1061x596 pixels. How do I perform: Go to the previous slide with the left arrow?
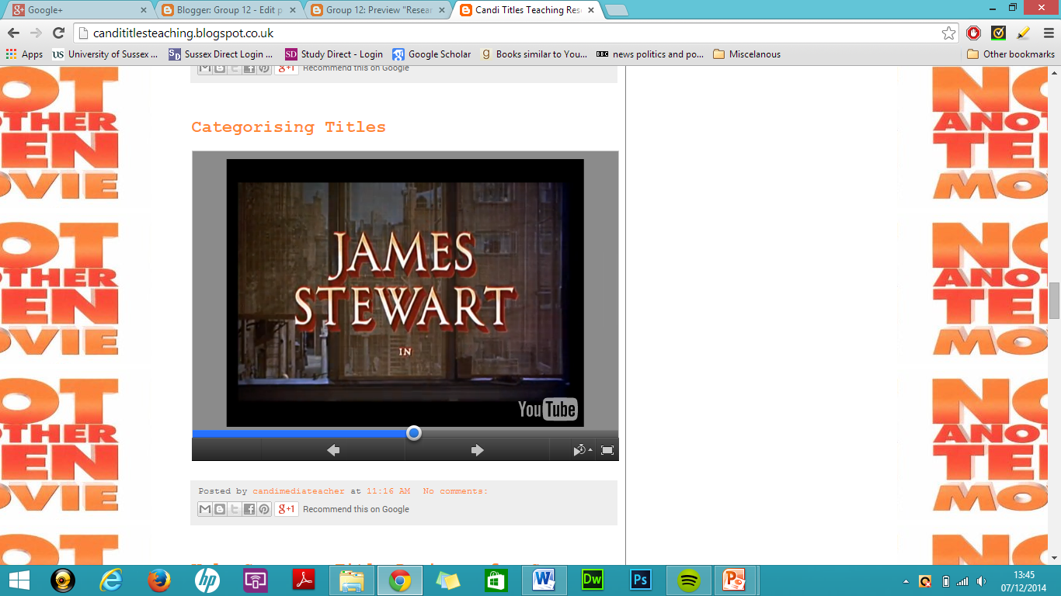333,450
